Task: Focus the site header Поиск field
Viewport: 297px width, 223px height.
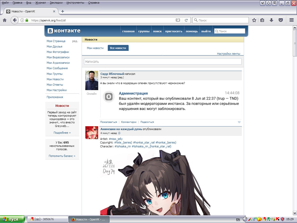Action: click(x=229, y=31)
